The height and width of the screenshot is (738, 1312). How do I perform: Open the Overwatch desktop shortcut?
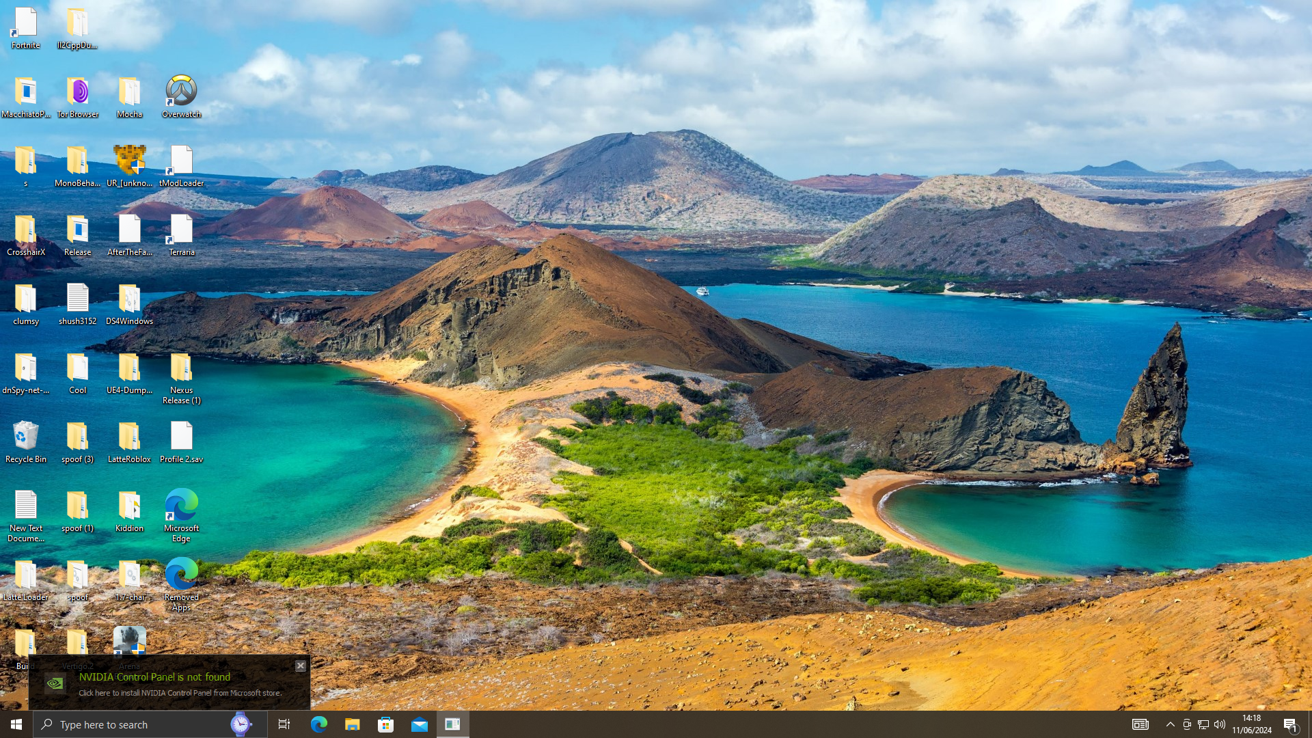(181, 96)
